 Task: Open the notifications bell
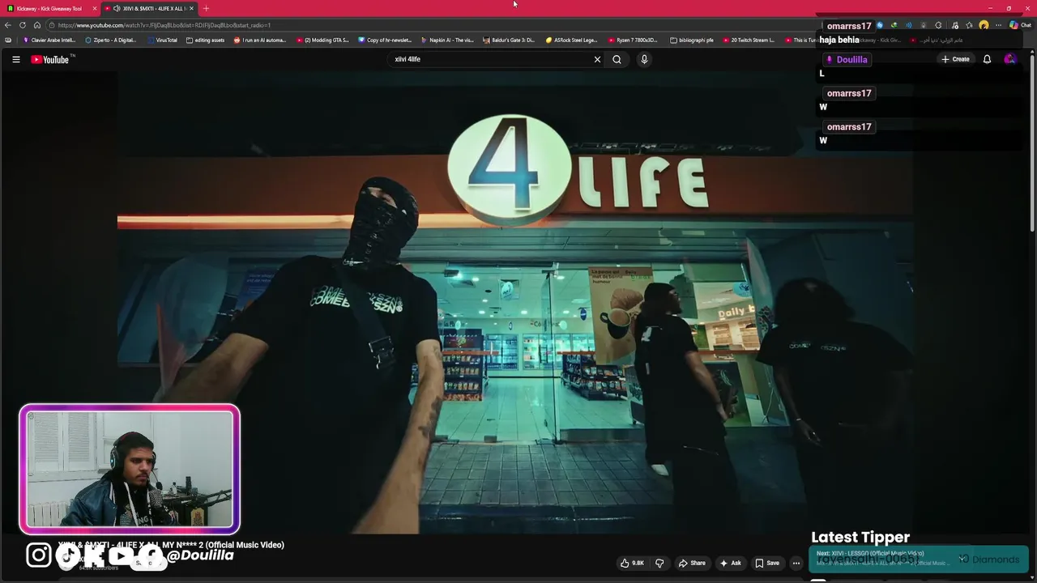pyautogui.click(x=987, y=59)
